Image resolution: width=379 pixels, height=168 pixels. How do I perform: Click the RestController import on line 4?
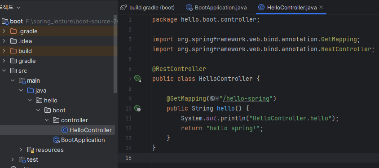[x=346, y=49]
